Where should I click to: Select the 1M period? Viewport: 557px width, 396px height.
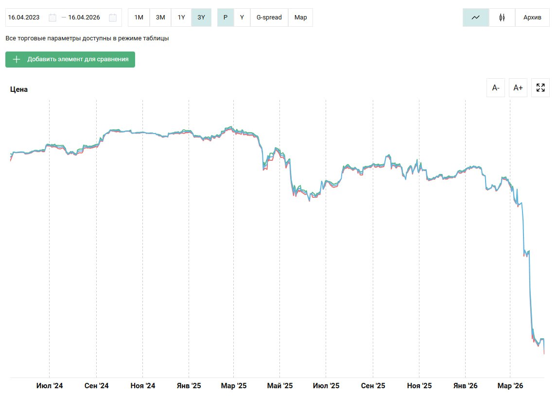point(139,17)
